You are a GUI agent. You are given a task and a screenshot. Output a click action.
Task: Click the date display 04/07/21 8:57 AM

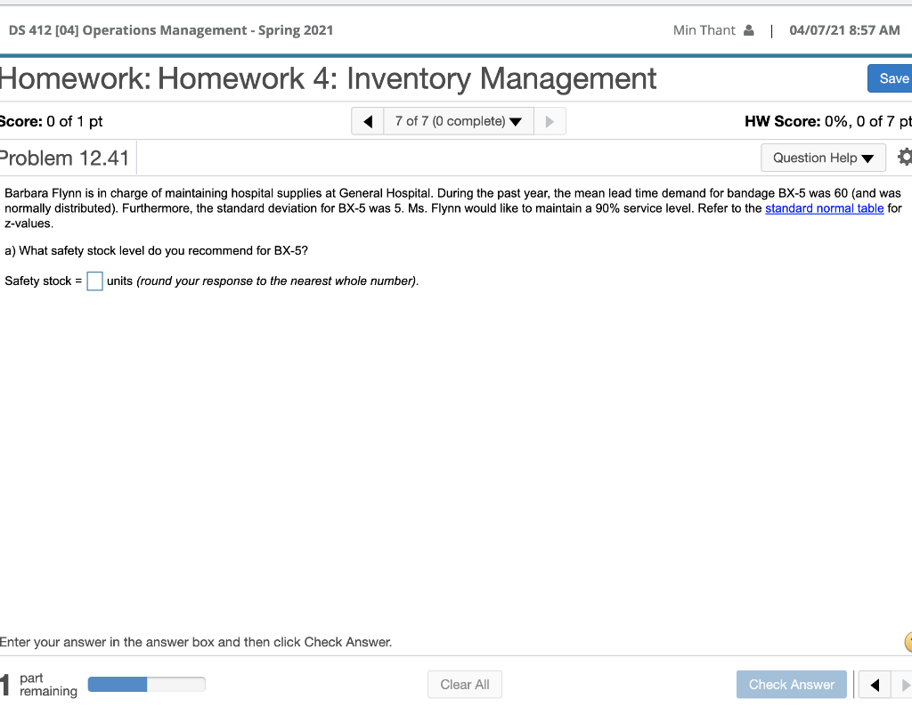[x=844, y=29]
